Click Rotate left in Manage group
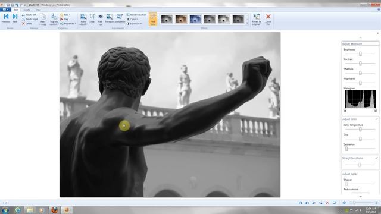 tap(29, 15)
